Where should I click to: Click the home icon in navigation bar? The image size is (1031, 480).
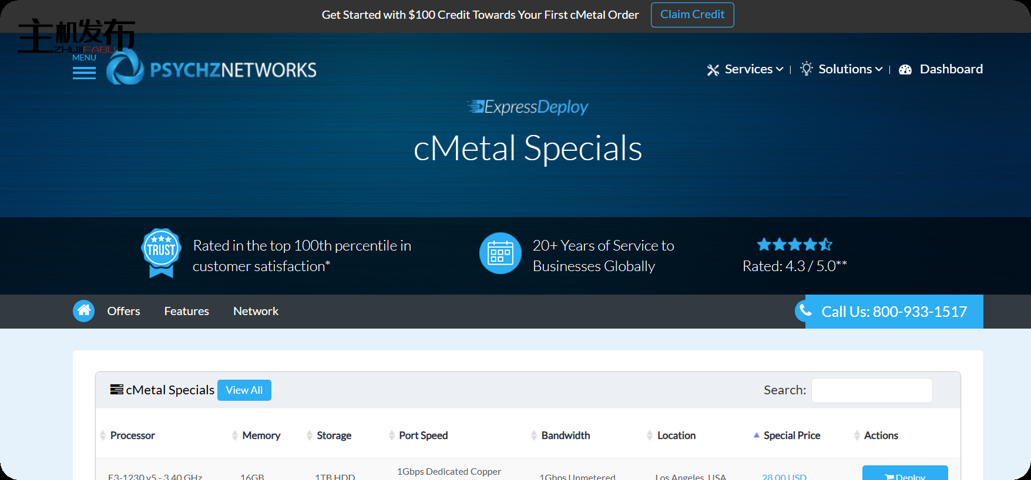(83, 311)
